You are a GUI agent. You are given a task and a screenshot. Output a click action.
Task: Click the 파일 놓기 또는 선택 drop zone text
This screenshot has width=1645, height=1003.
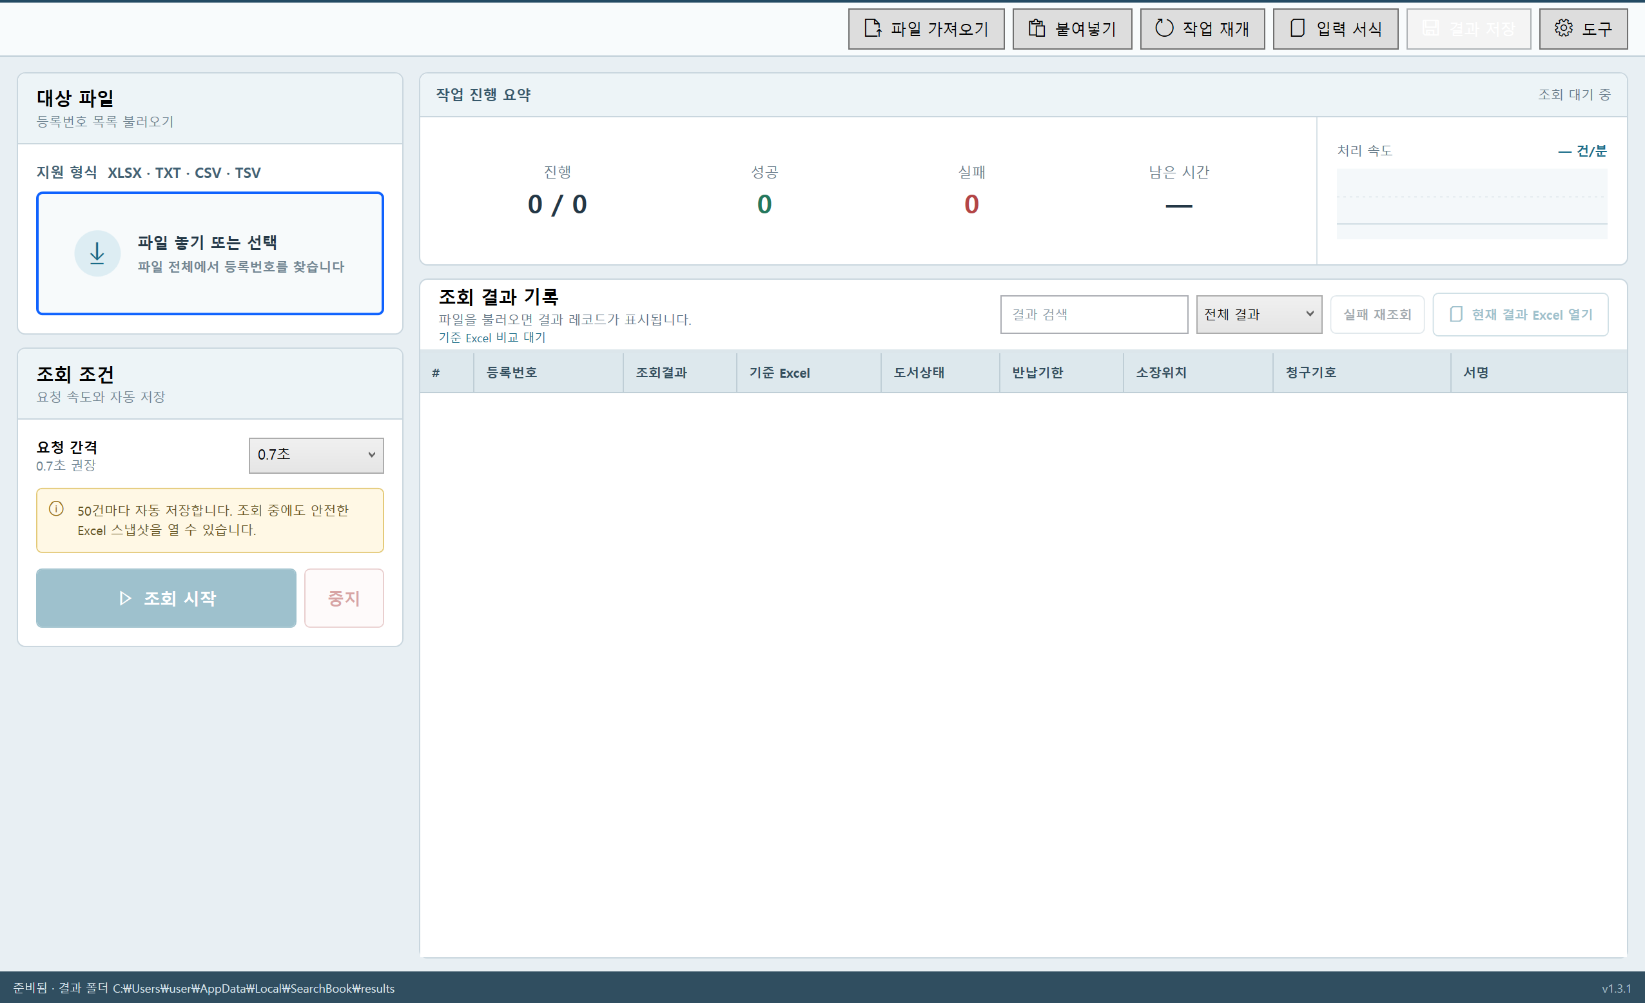(207, 242)
